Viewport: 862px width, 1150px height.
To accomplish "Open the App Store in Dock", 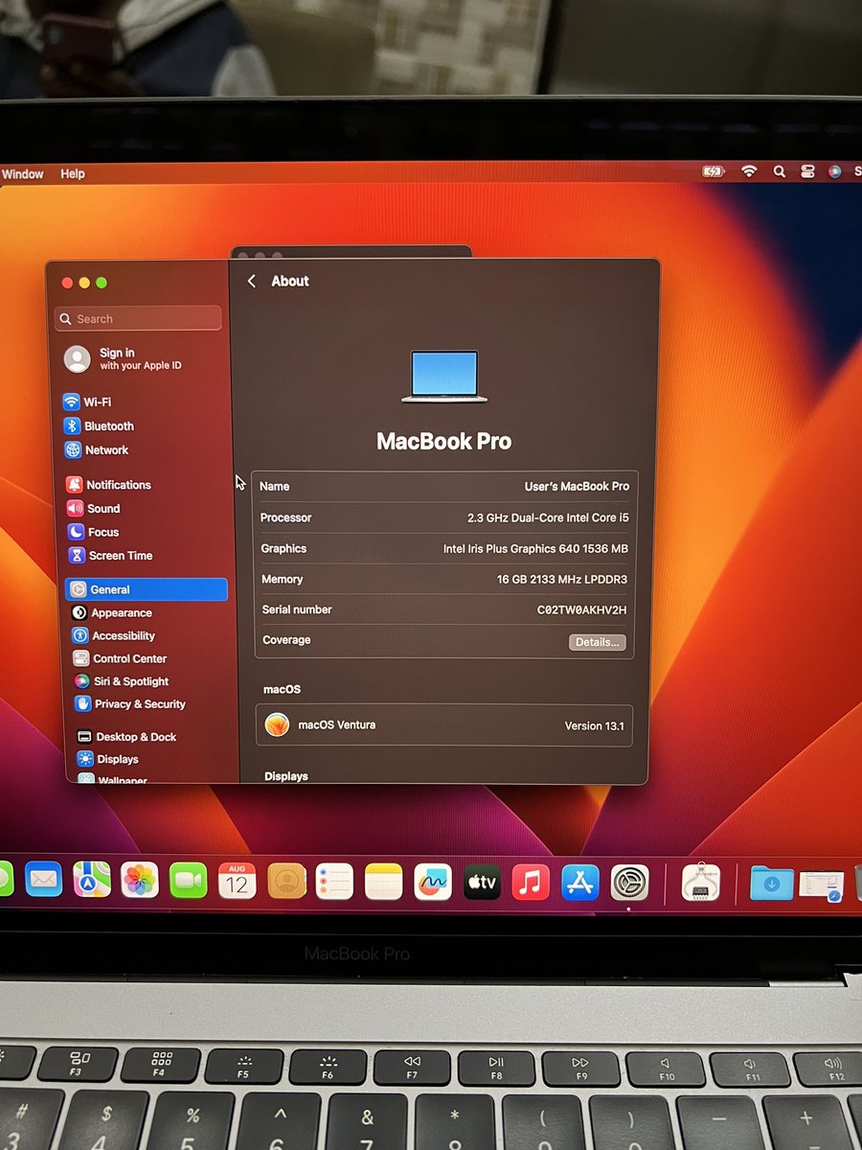I will pos(580,883).
